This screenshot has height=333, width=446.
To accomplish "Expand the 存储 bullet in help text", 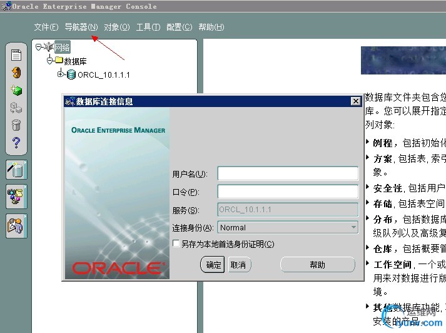I will pos(367,202).
